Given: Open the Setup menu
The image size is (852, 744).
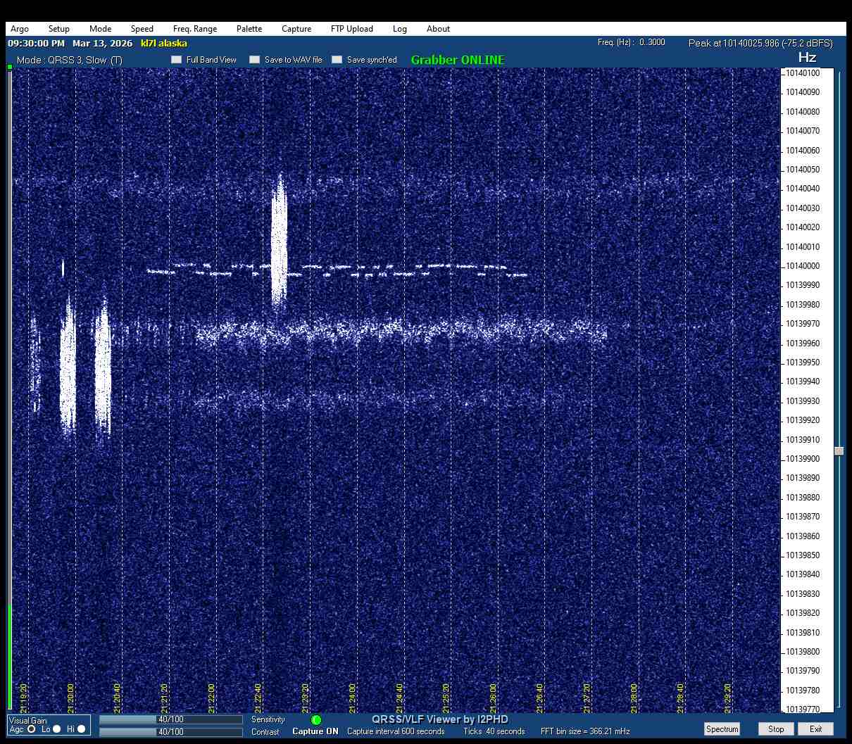Looking at the screenshot, I should coord(59,29).
